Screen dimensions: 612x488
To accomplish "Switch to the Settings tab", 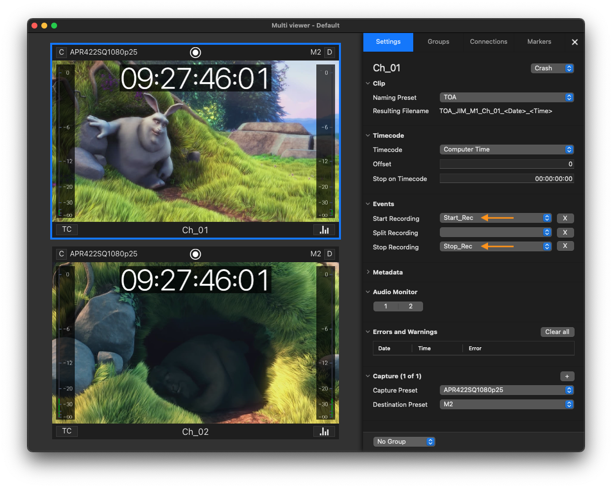I will click(x=388, y=42).
